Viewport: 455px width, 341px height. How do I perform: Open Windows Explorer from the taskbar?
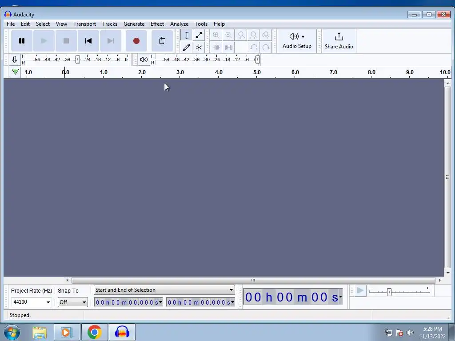pos(40,332)
